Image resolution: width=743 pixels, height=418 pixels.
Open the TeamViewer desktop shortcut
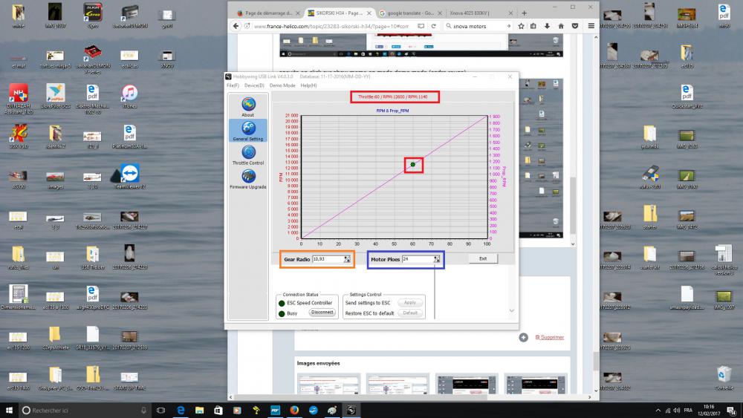130,177
